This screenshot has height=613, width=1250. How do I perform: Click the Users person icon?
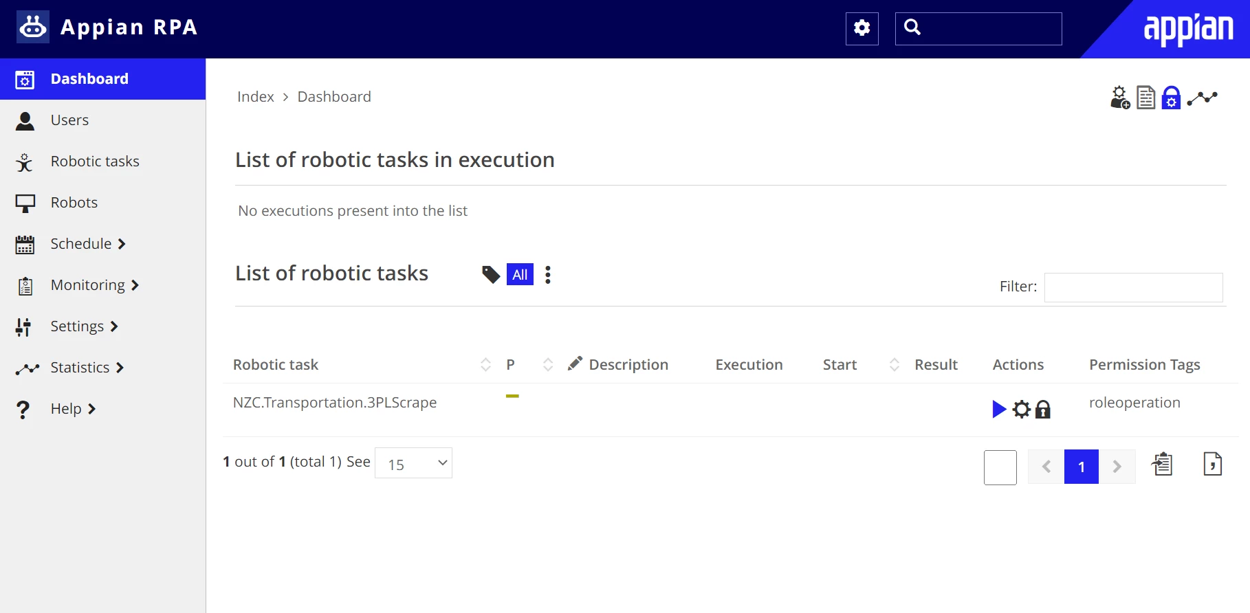(25, 121)
